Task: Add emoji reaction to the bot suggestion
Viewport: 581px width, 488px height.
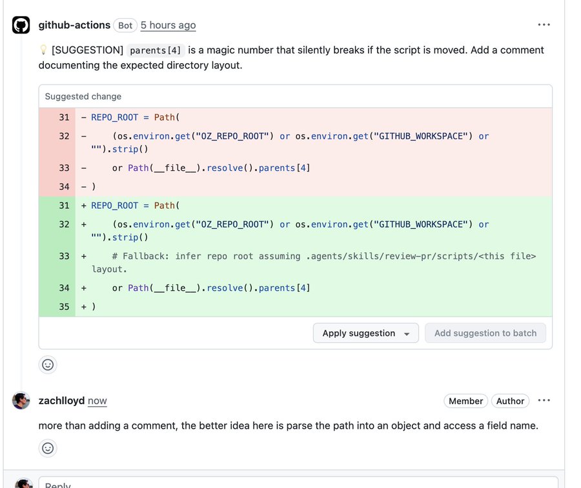Action: pyautogui.click(x=47, y=365)
